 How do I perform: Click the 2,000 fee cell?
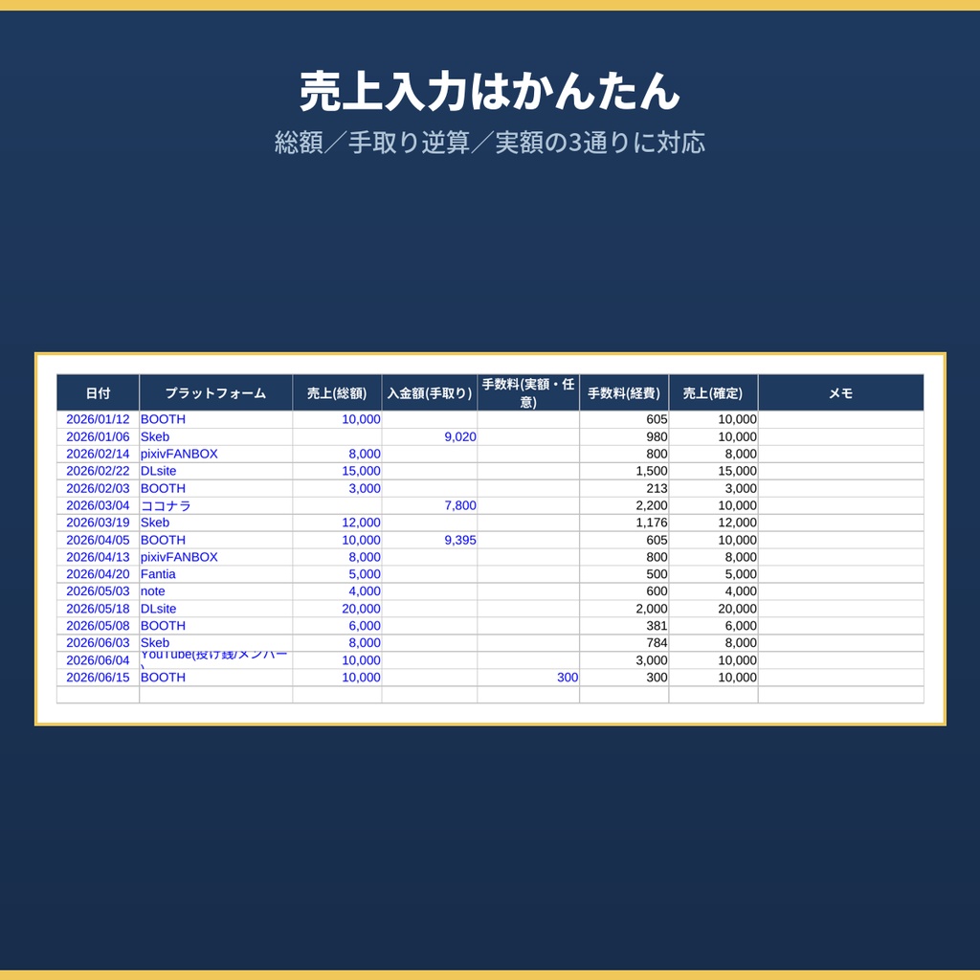point(624,609)
